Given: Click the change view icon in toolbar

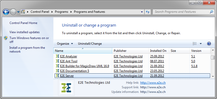Looking at the screenshot, I should click(x=195, y=44).
